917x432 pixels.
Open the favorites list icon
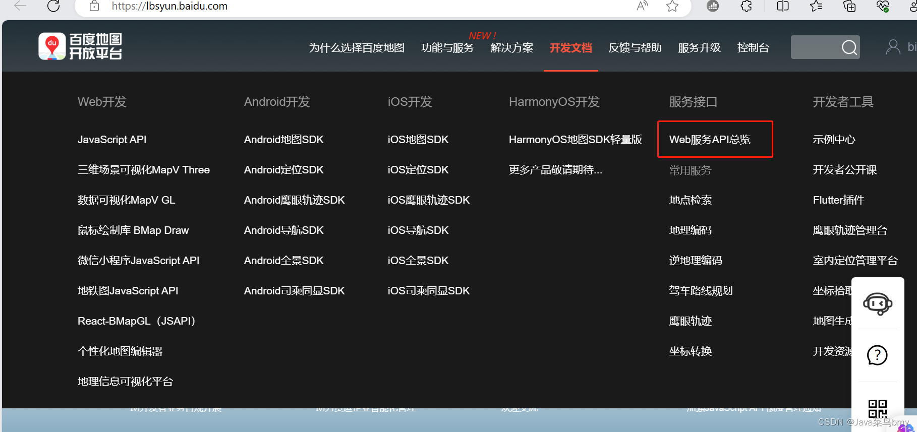pos(816,6)
